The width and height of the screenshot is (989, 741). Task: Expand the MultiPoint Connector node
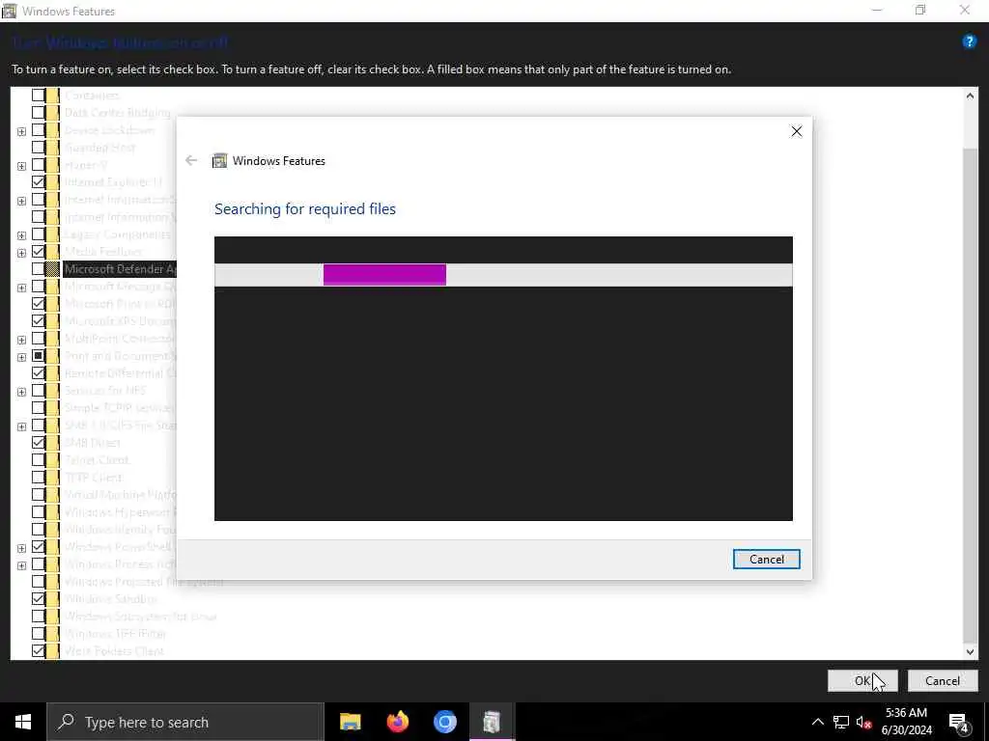pos(21,340)
